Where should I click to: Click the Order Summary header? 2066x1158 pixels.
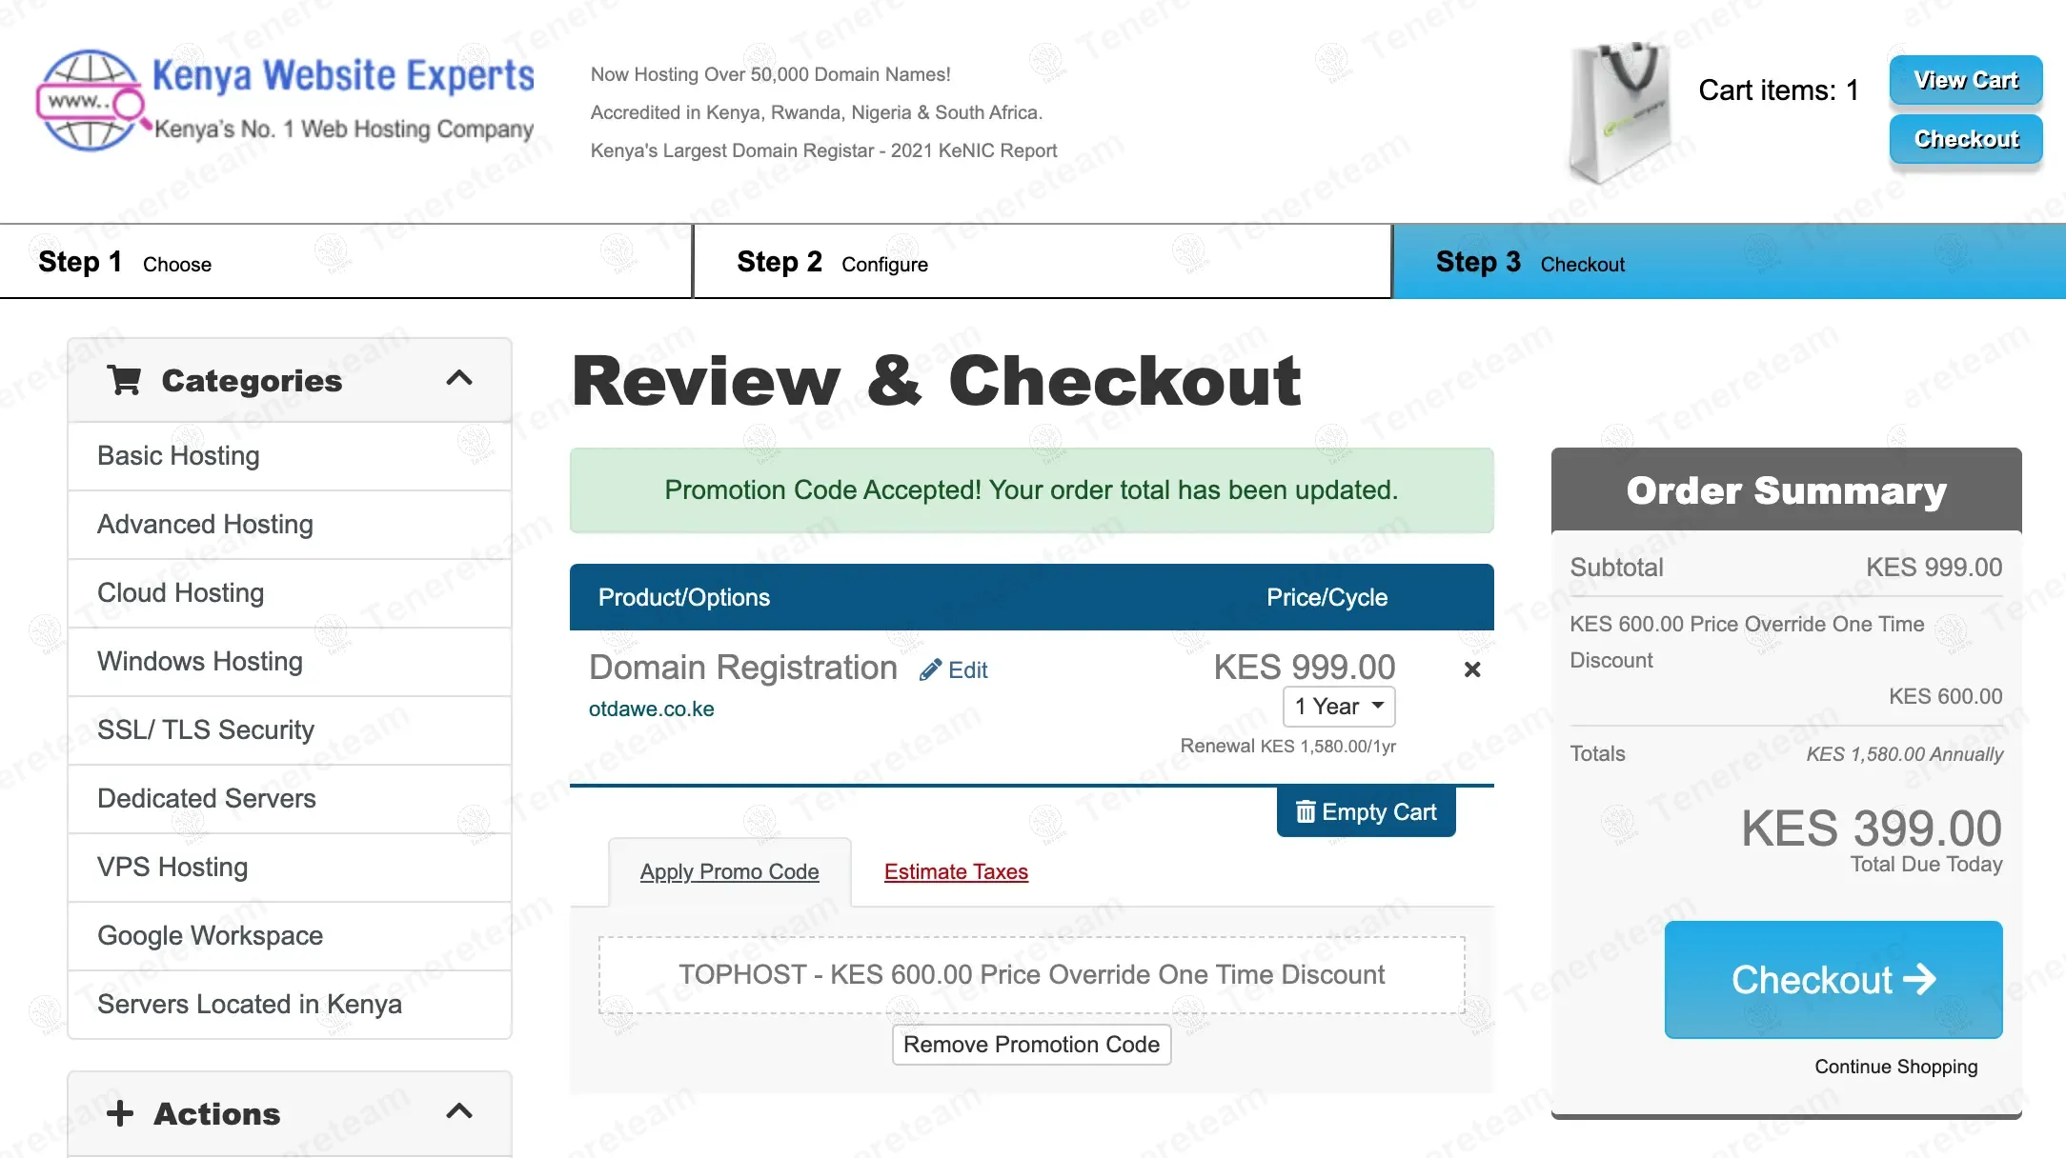click(x=1786, y=490)
